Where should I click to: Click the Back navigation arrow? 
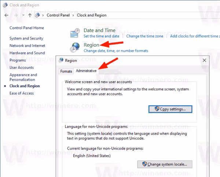point(6,15)
